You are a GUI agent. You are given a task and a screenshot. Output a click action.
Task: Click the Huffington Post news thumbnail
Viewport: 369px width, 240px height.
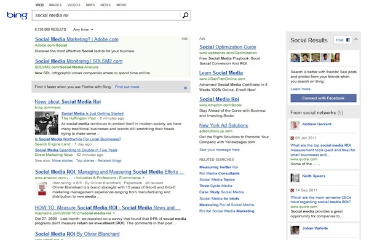pyautogui.click(x=46, y=123)
